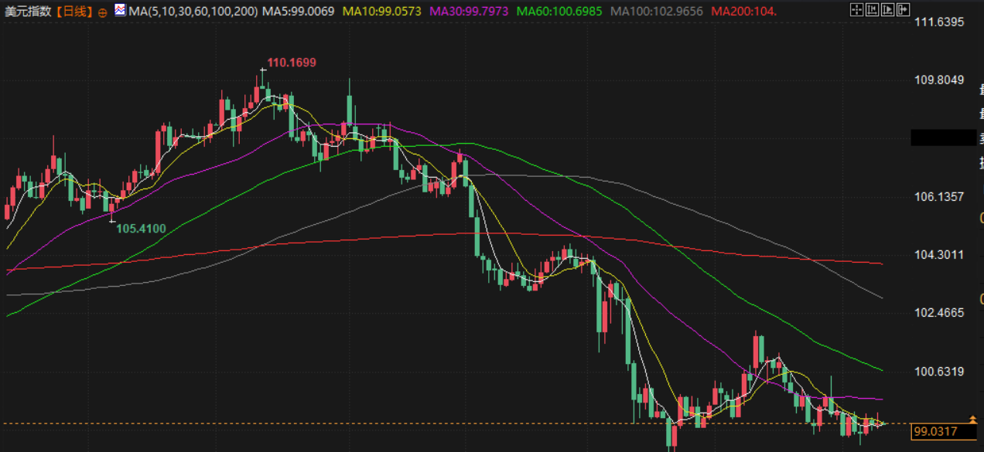984x452 pixels.
Task: Open the 日线 period selector
Action: (73, 12)
